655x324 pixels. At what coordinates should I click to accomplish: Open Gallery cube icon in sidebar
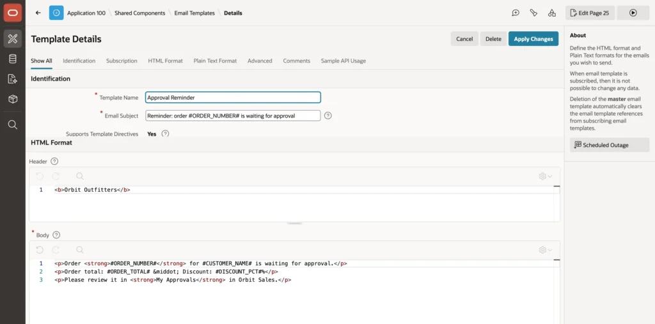(x=13, y=99)
